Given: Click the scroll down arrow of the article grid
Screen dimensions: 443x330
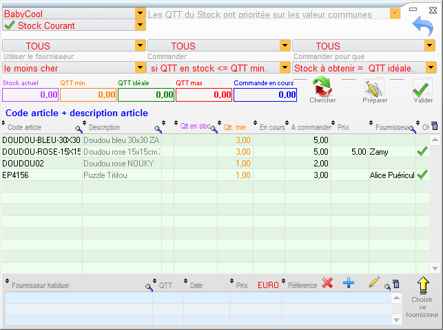Looking at the screenshot, I should (435, 268).
